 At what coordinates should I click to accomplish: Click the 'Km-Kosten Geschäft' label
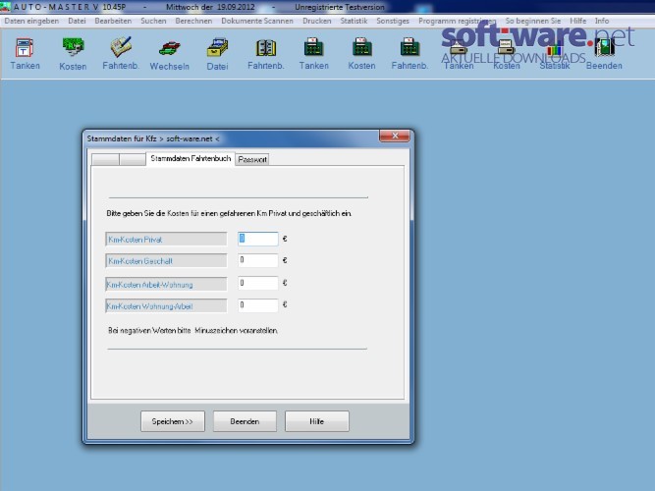tap(166, 261)
